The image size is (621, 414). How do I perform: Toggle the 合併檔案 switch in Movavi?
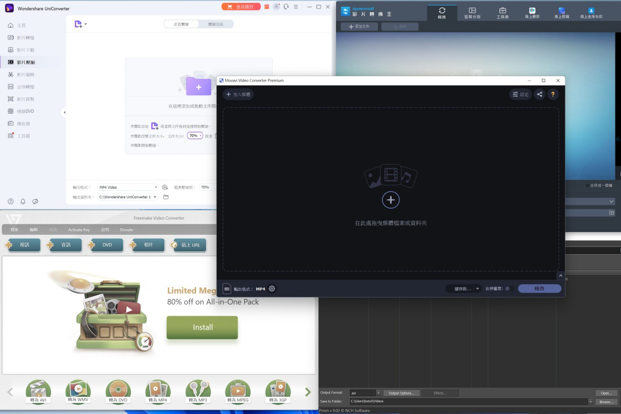tap(508, 289)
